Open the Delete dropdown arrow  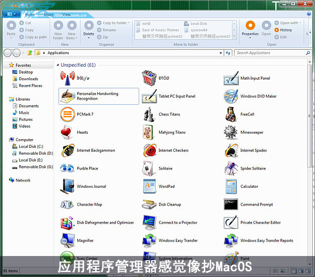tap(89, 38)
